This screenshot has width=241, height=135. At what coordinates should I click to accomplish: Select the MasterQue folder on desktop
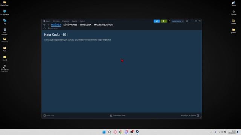point(5,3)
